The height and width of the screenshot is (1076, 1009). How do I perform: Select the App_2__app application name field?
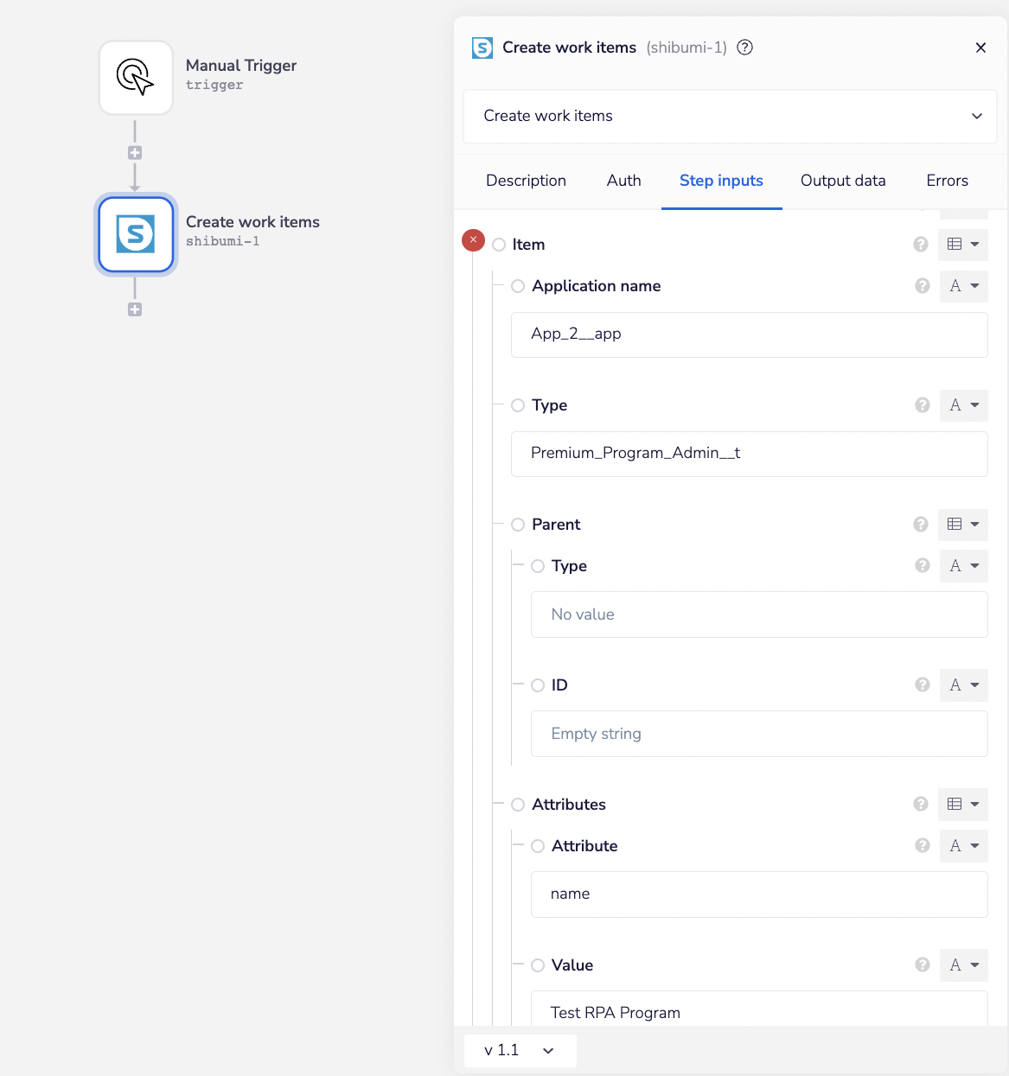[x=750, y=334]
